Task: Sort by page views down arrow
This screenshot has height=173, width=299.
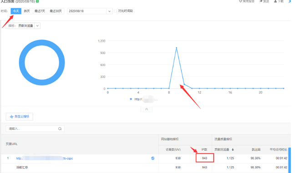Action: click(x=233, y=149)
